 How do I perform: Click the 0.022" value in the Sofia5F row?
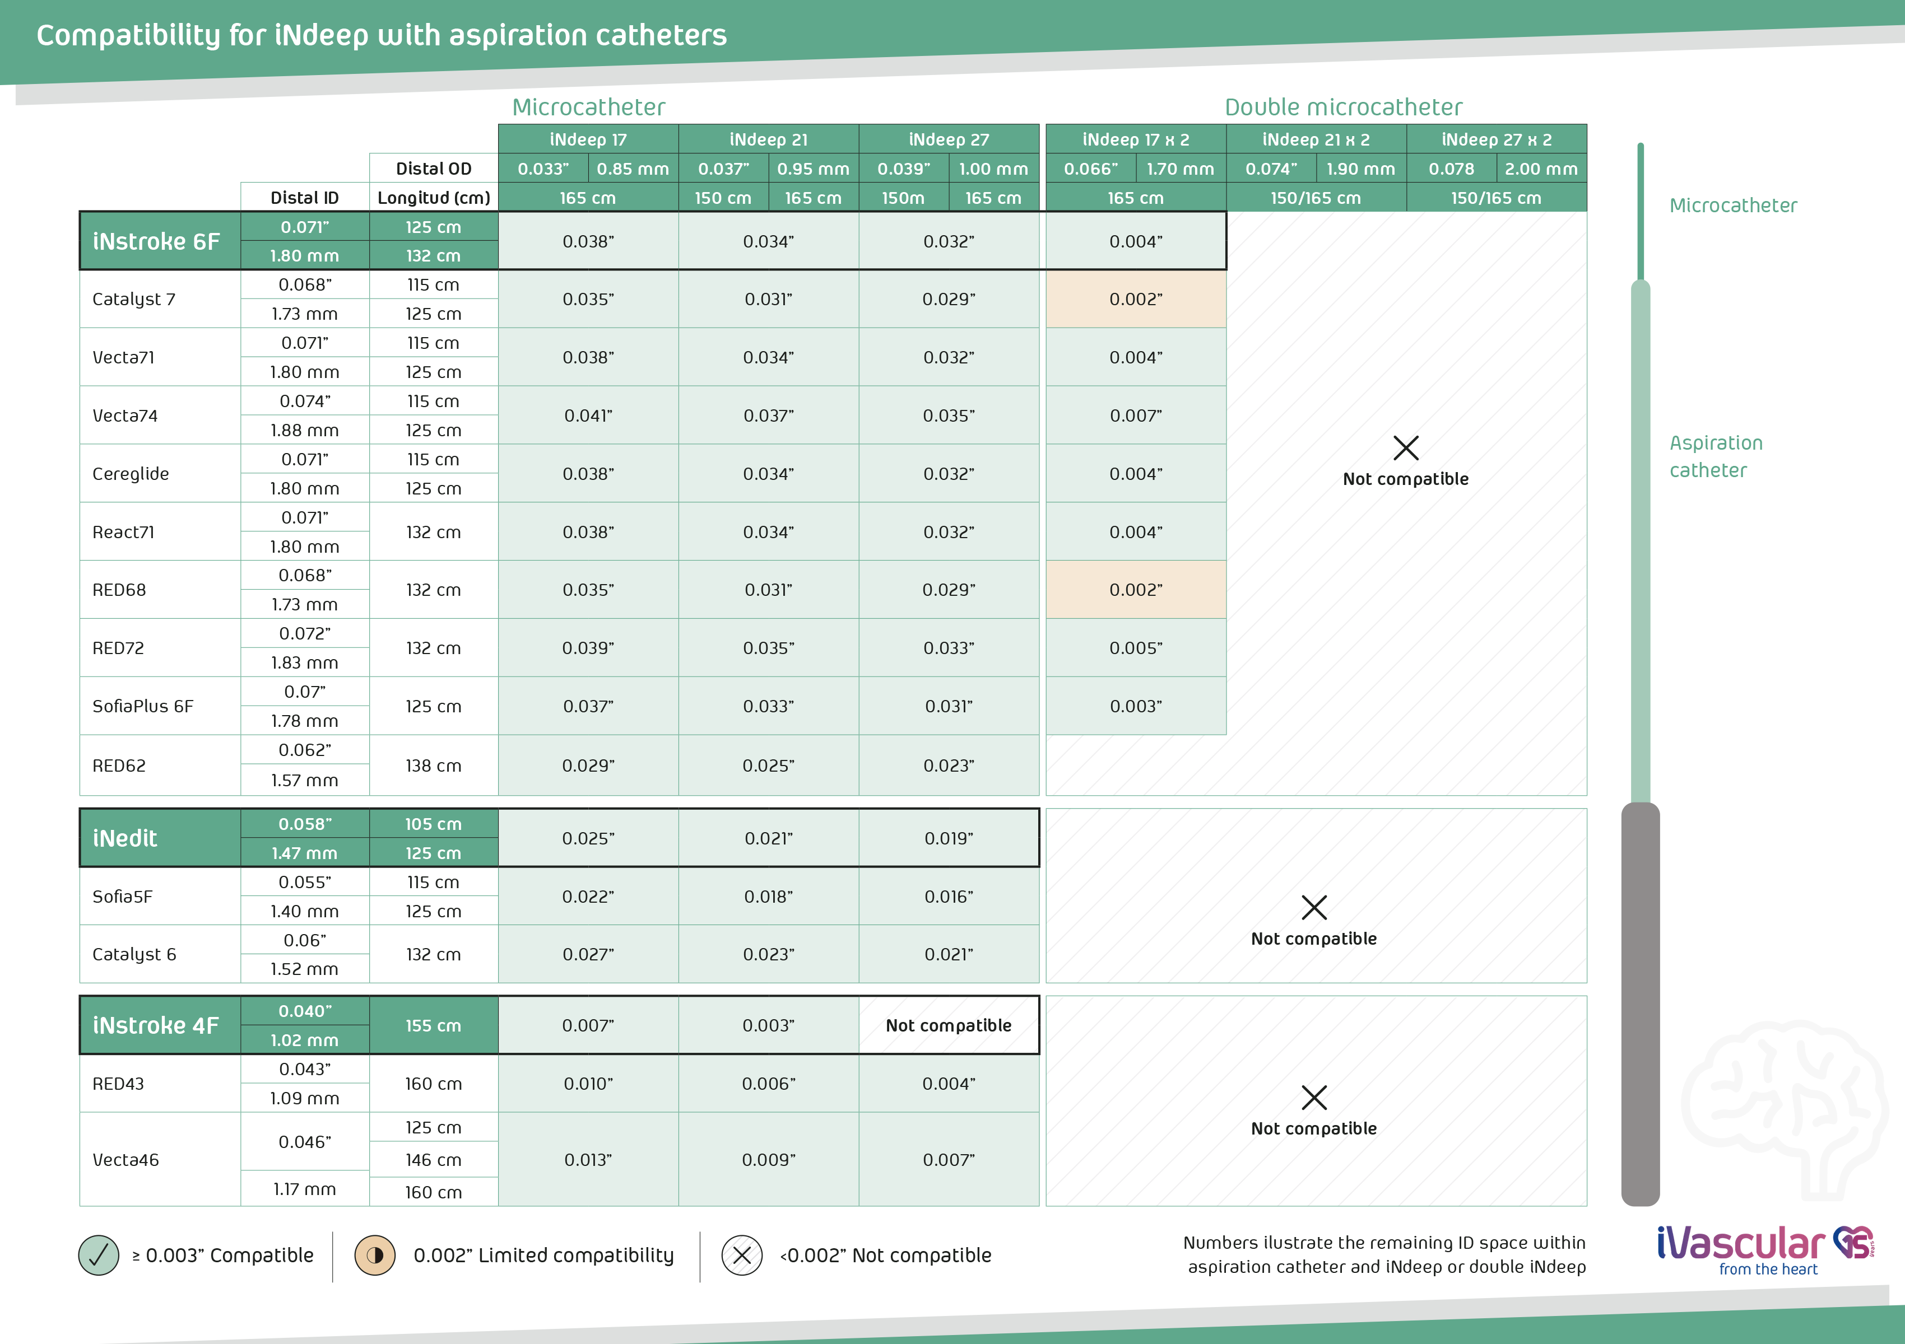click(588, 896)
